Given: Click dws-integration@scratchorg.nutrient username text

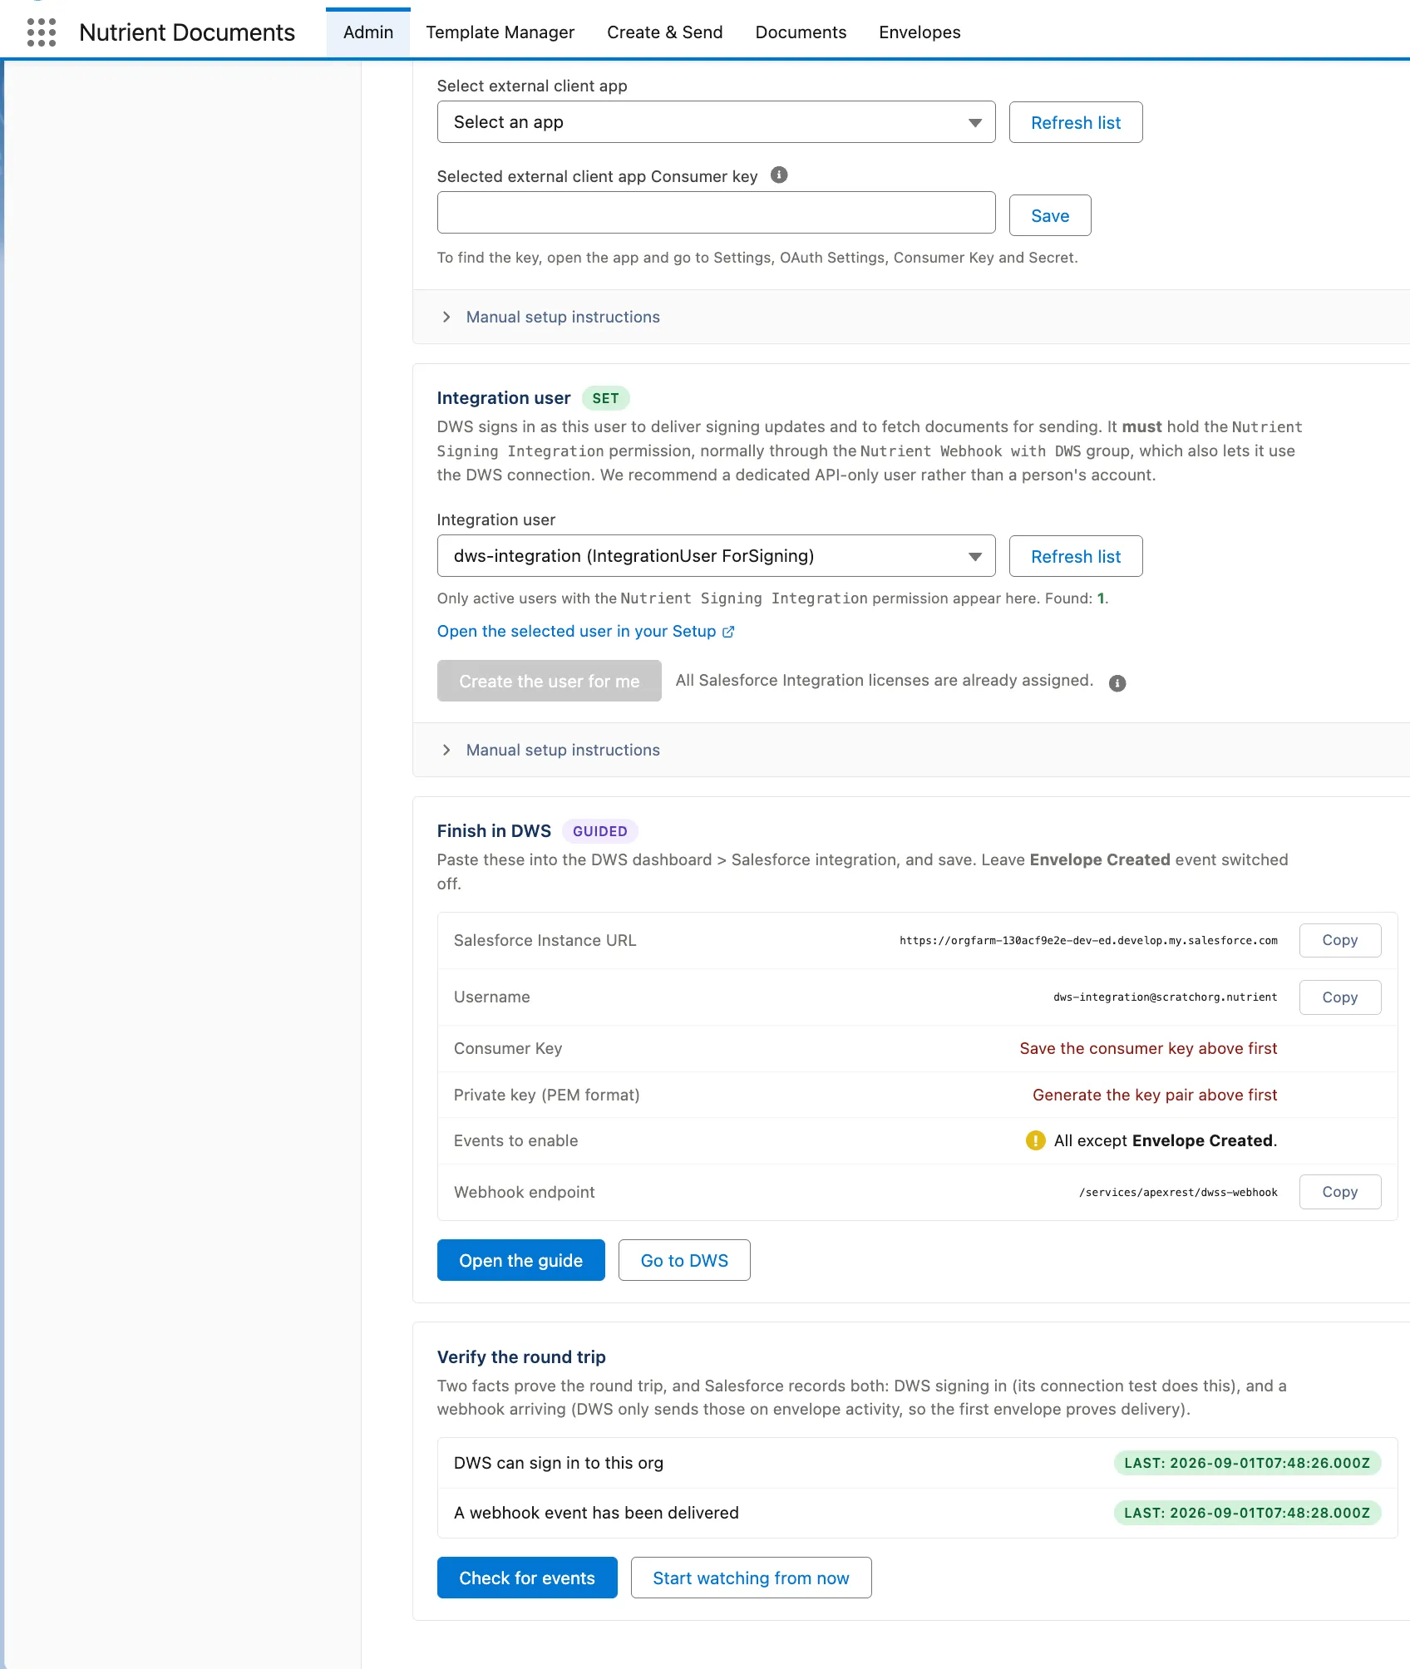Looking at the screenshot, I should [x=1165, y=997].
